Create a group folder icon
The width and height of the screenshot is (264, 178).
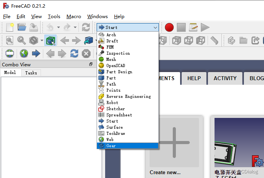click(244, 40)
